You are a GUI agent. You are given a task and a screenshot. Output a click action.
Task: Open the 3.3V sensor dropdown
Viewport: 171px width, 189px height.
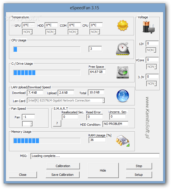[152, 84]
